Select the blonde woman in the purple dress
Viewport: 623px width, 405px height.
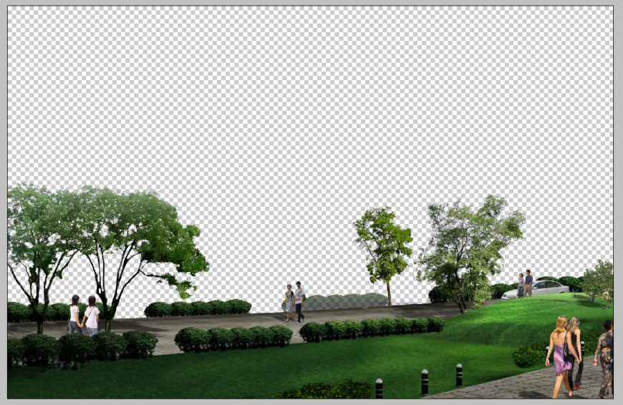pyautogui.click(x=561, y=356)
